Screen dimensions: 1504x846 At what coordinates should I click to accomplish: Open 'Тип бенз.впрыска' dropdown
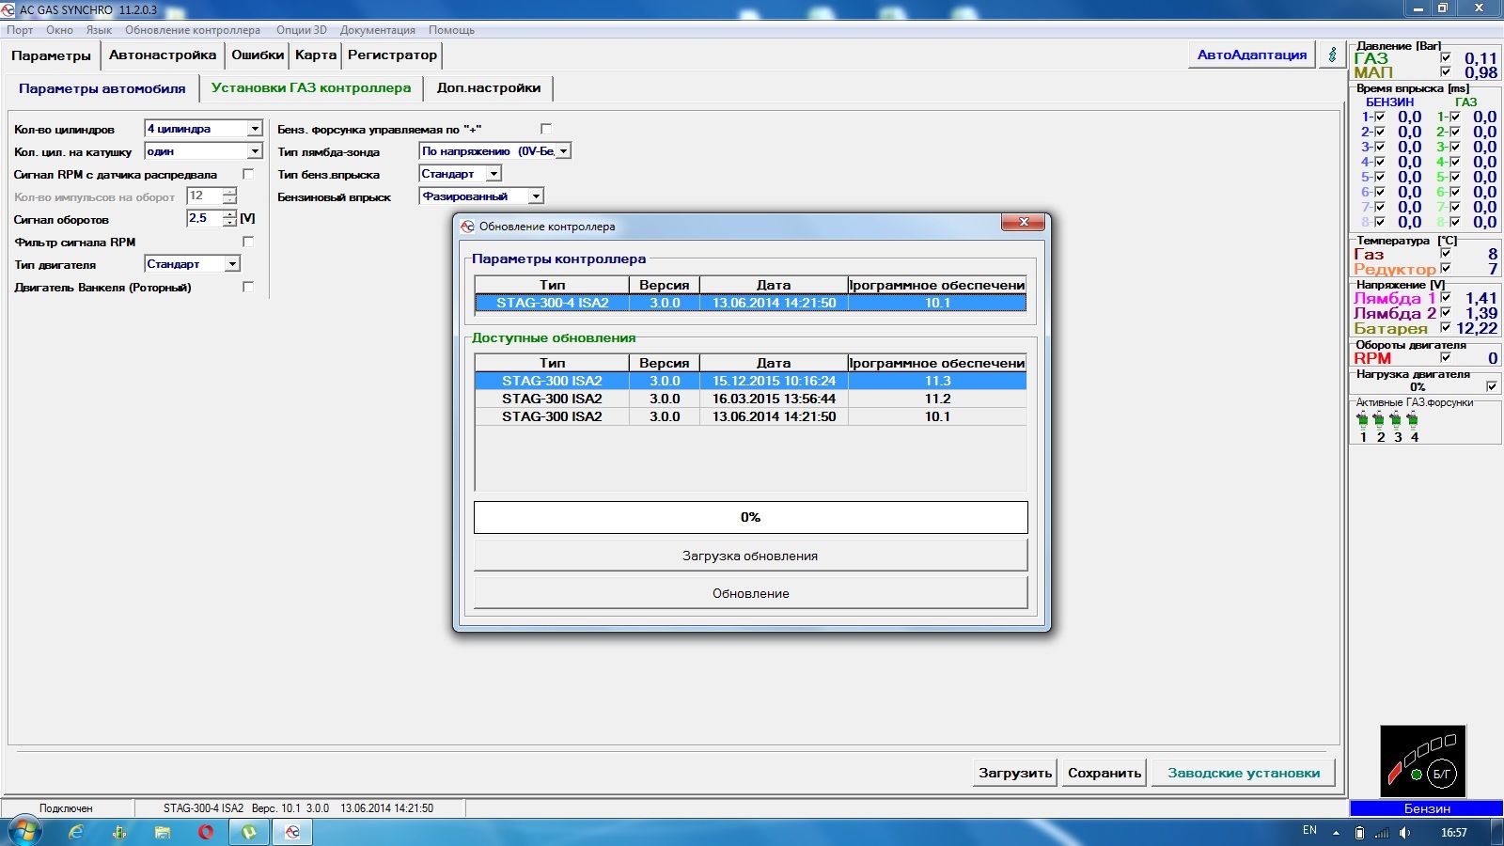click(493, 174)
